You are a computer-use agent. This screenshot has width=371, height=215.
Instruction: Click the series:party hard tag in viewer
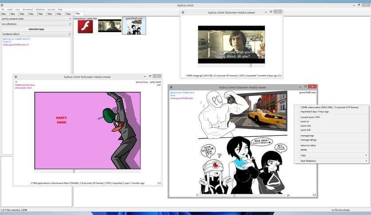(23, 88)
